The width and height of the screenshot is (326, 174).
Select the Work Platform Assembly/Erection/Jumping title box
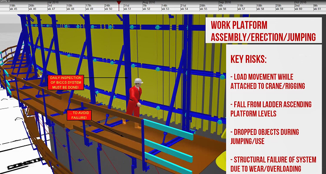[x=263, y=30]
